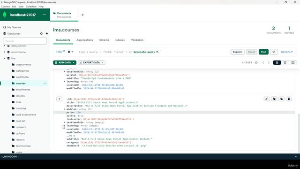Open the assessments collection

tap(23, 65)
